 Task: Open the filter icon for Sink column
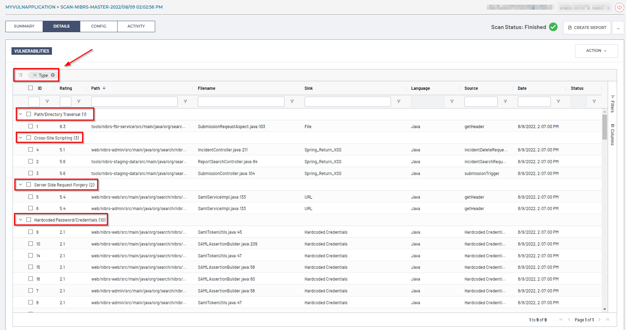(x=398, y=102)
